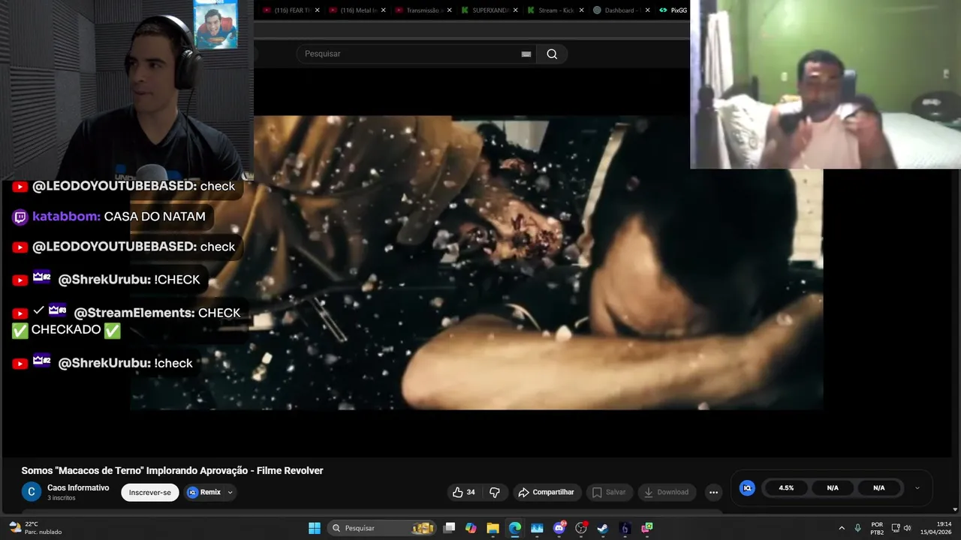Click the Remix button
Image resolution: width=961 pixels, height=540 pixels.
(x=204, y=493)
